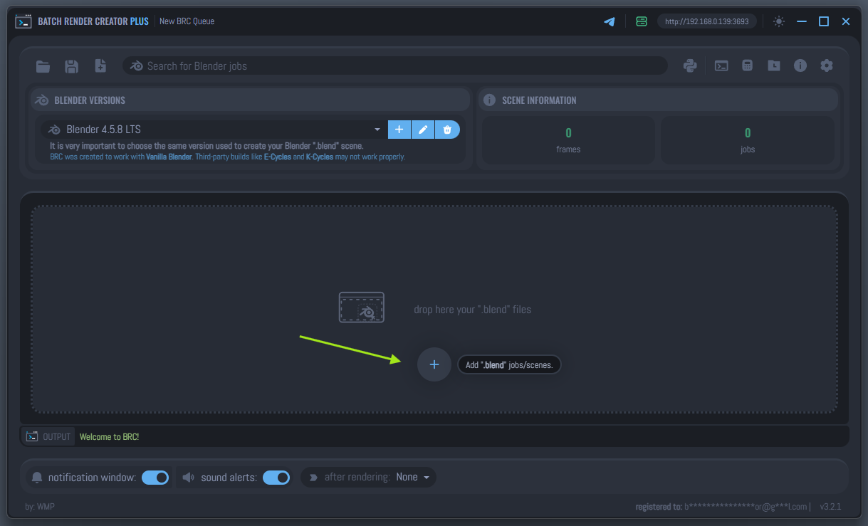The width and height of the screenshot is (868, 526).
Task: Click the registered to email text
Action: tap(721, 507)
